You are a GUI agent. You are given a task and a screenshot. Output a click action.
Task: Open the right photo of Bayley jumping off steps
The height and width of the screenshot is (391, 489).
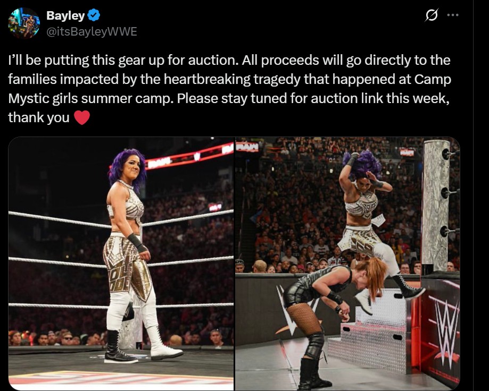pyautogui.click(x=347, y=263)
